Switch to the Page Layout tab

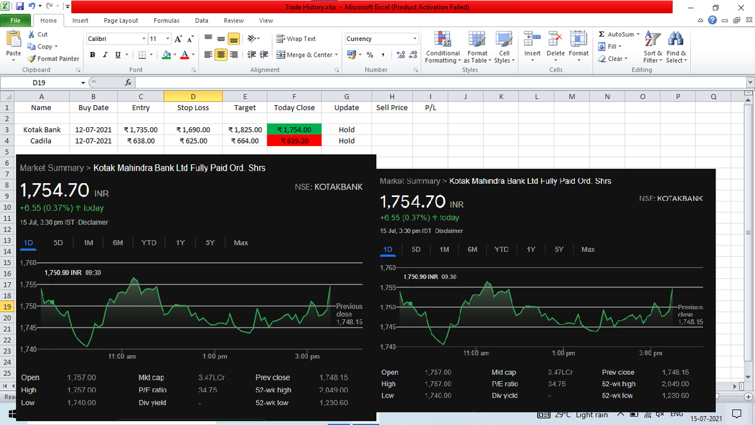pyautogui.click(x=121, y=20)
